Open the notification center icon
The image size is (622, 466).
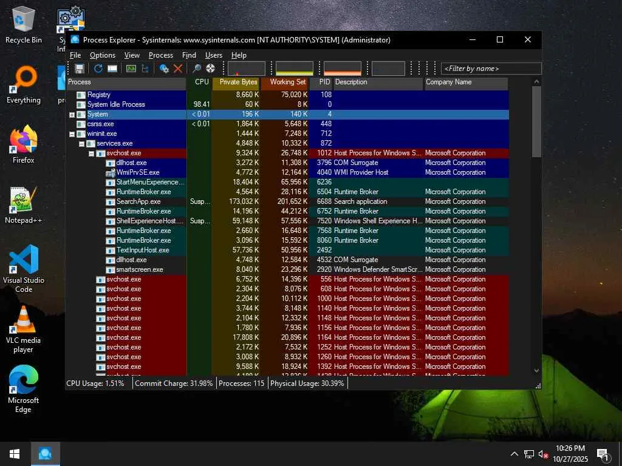click(603, 454)
